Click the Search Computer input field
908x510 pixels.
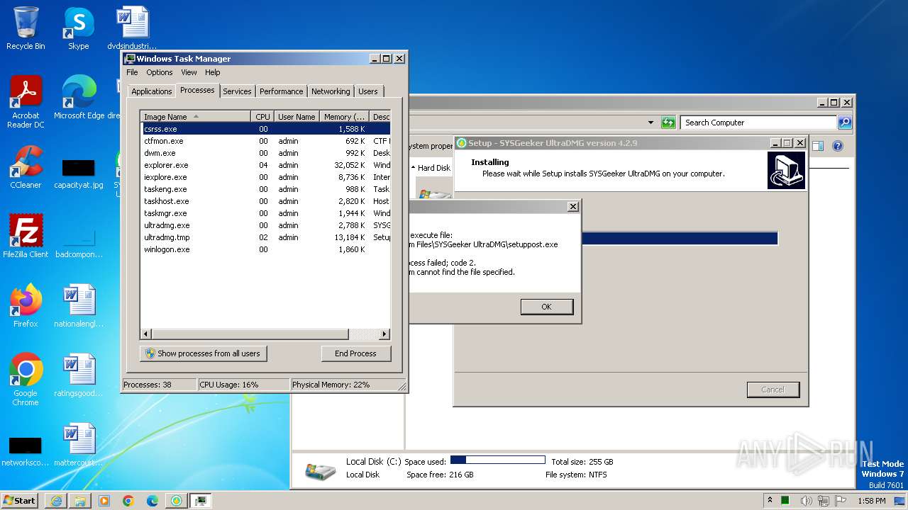[758, 123]
